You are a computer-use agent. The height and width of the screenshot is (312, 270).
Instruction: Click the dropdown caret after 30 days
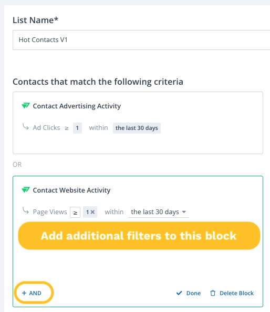click(184, 212)
